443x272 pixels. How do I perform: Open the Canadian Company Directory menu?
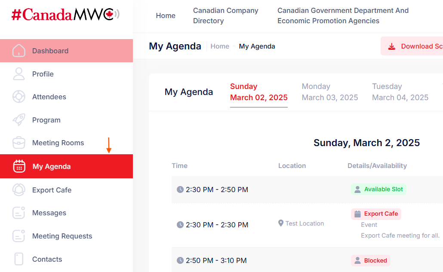(x=226, y=15)
